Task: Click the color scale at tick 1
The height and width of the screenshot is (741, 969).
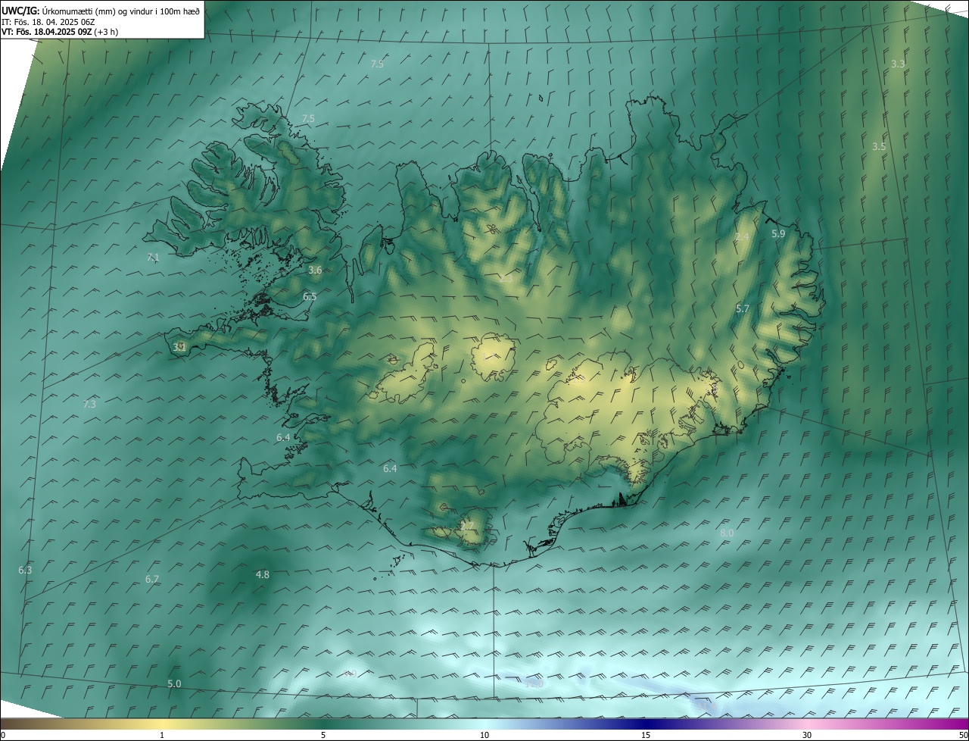Action: point(162,735)
